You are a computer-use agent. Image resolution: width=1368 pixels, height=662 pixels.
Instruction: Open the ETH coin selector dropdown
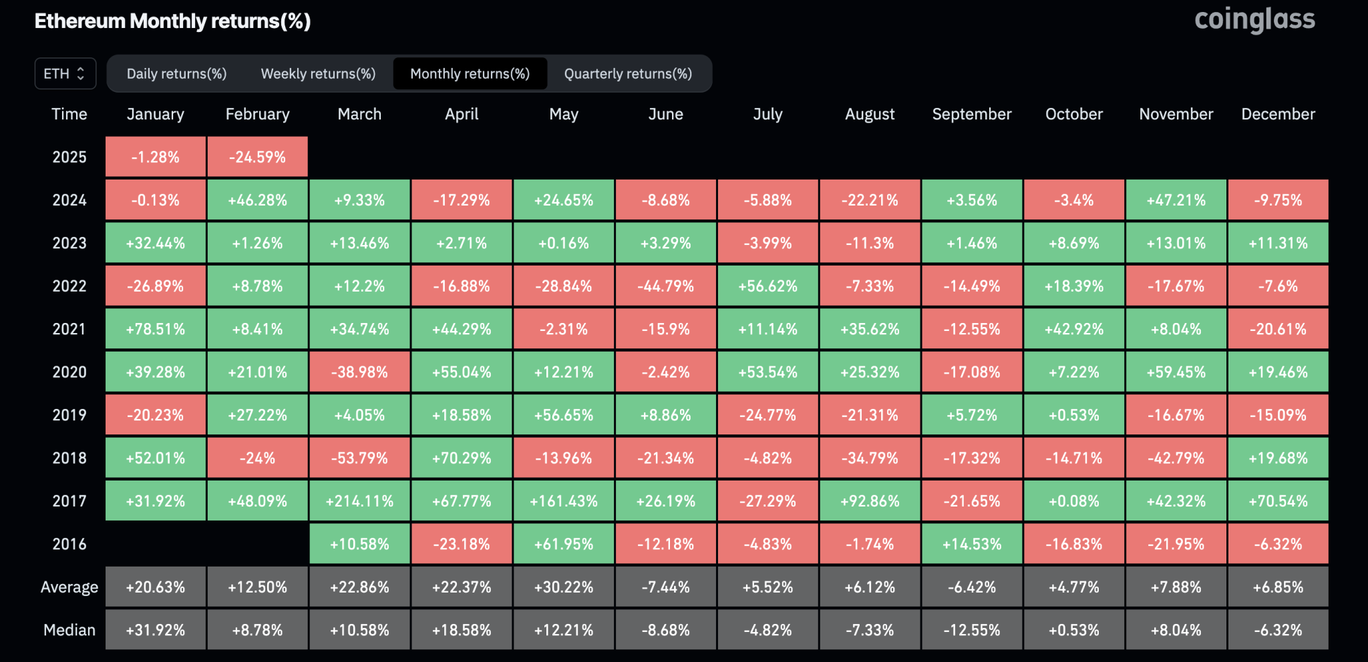(x=65, y=73)
